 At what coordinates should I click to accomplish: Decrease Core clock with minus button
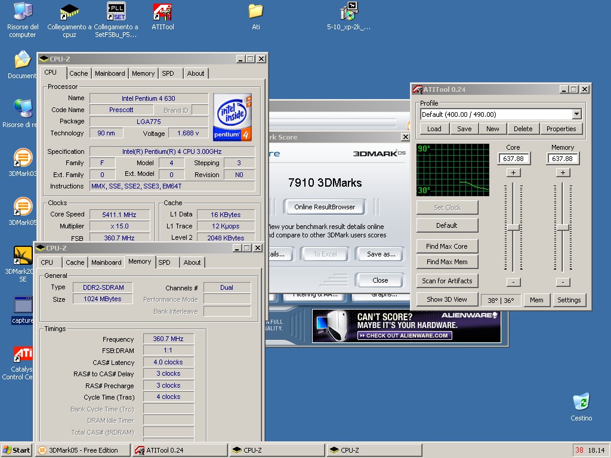point(513,282)
